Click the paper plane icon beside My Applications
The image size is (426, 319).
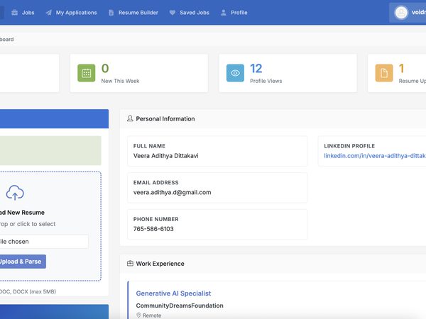tap(48, 13)
